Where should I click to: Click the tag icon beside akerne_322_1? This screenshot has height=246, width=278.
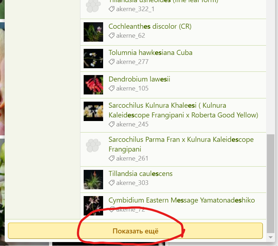click(111, 9)
